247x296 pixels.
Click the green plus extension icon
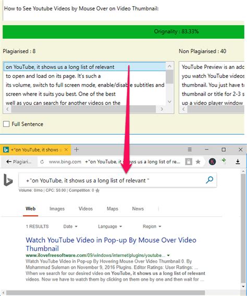coord(224,161)
